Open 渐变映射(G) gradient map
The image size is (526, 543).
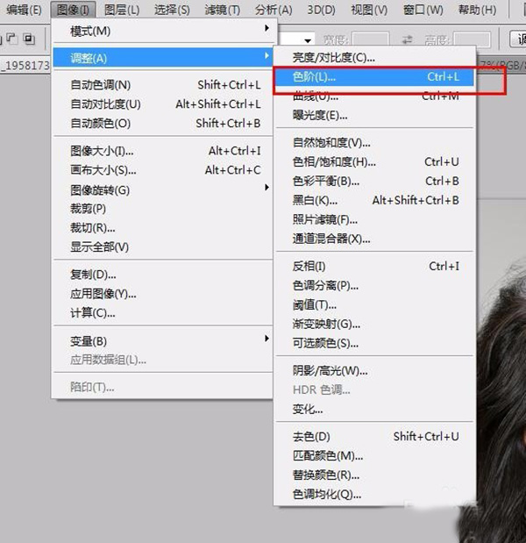[x=375, y=325]
